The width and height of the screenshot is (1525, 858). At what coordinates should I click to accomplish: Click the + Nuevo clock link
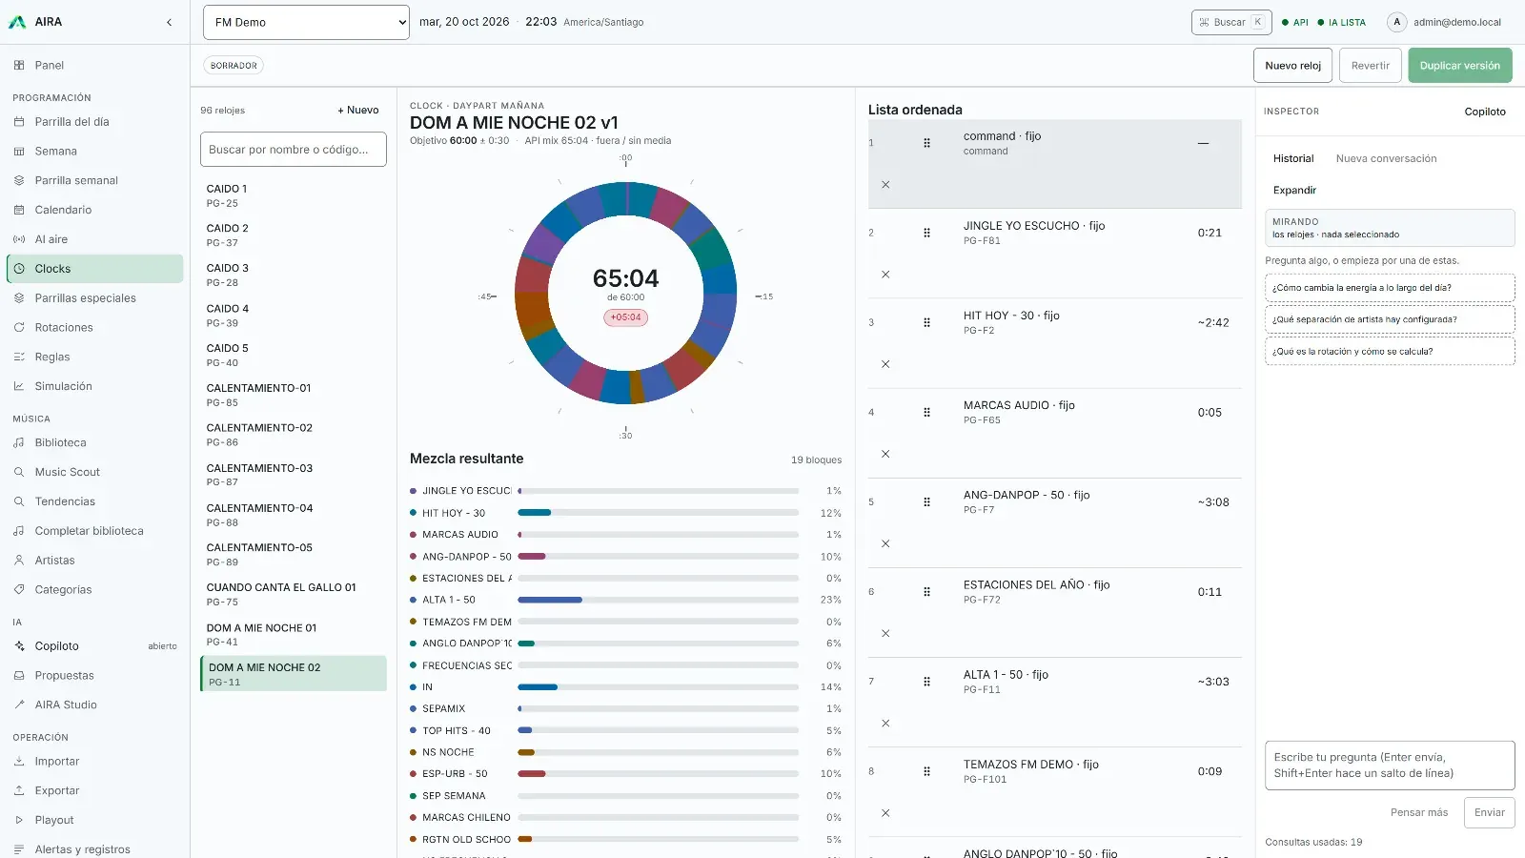357,111
